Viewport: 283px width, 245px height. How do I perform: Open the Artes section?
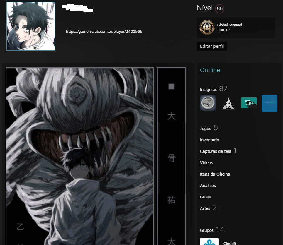click(205, 208)
